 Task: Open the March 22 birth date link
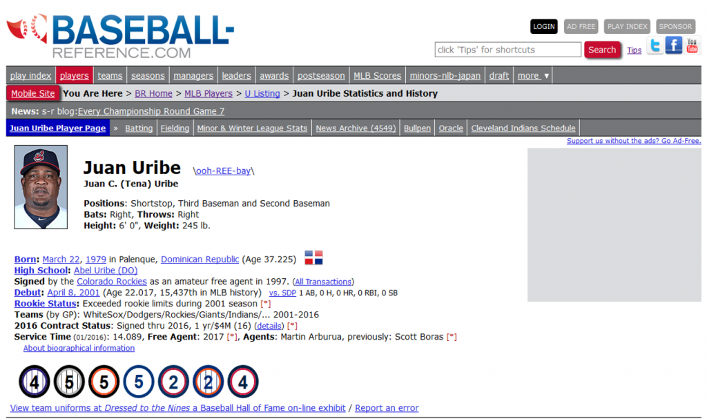click(61, 260)
